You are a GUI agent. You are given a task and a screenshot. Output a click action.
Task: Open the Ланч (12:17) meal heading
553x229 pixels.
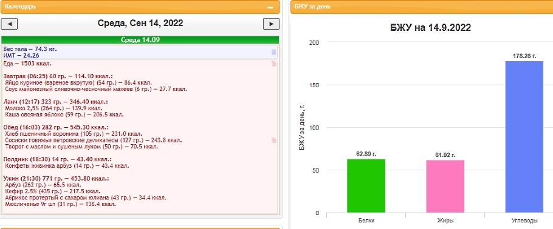point(56,102)
